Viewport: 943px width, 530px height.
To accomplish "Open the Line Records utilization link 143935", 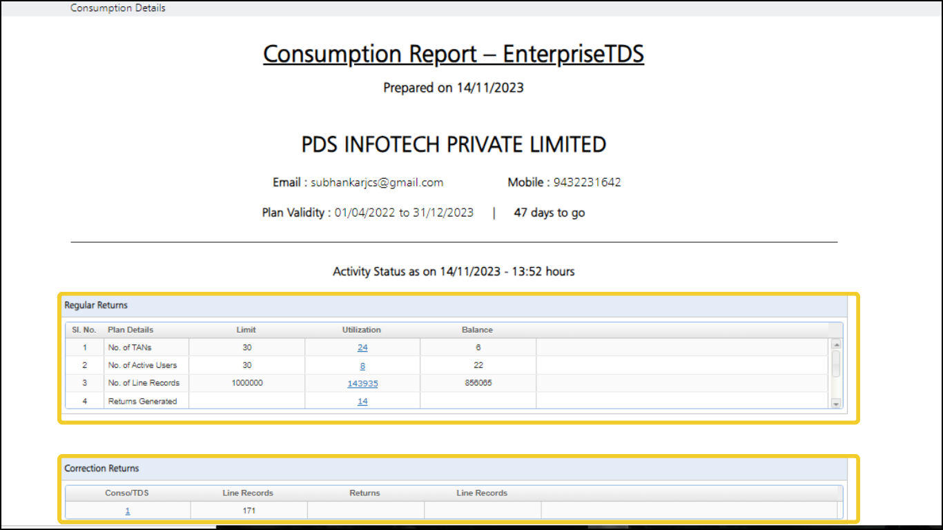I will tap(362, 384).
